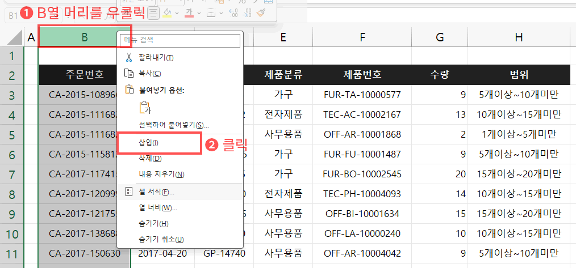The image size is (576, 268).
Task: Open the fill color dropdown arrow
Action: (177, 14)
